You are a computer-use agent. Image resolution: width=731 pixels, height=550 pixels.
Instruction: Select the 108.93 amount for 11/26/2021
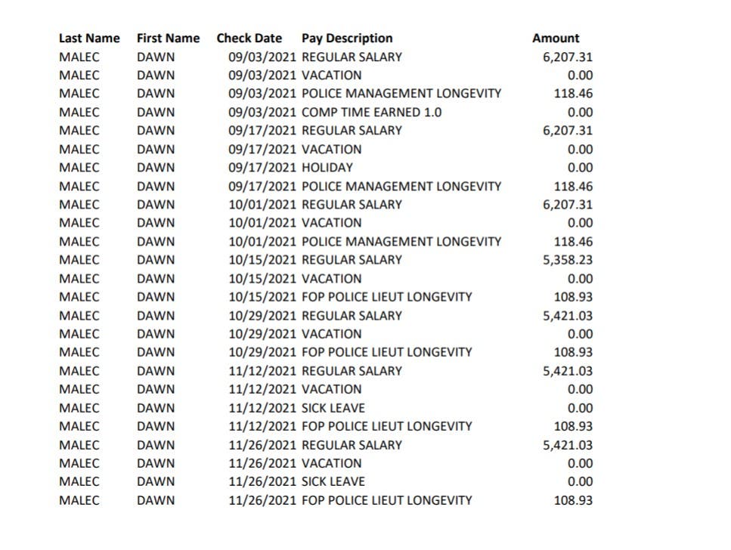tap(573, 500)
